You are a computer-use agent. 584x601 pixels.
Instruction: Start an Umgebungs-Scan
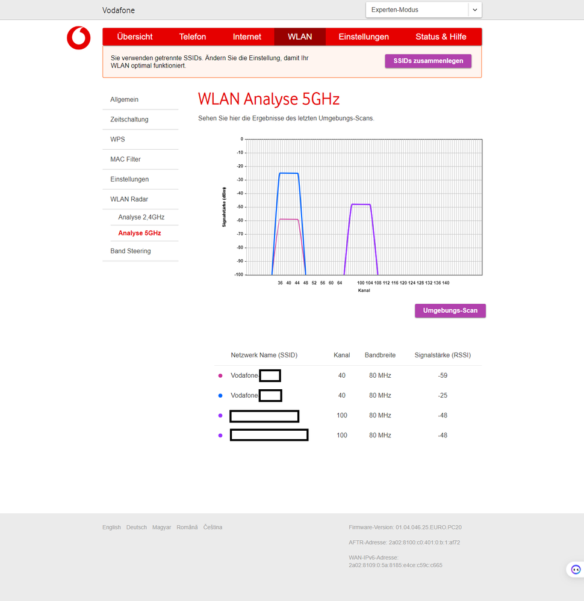pos(450,310)
